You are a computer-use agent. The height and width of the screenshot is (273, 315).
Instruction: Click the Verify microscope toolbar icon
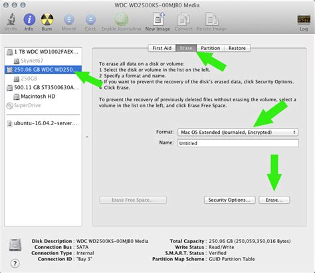[11, 19]
